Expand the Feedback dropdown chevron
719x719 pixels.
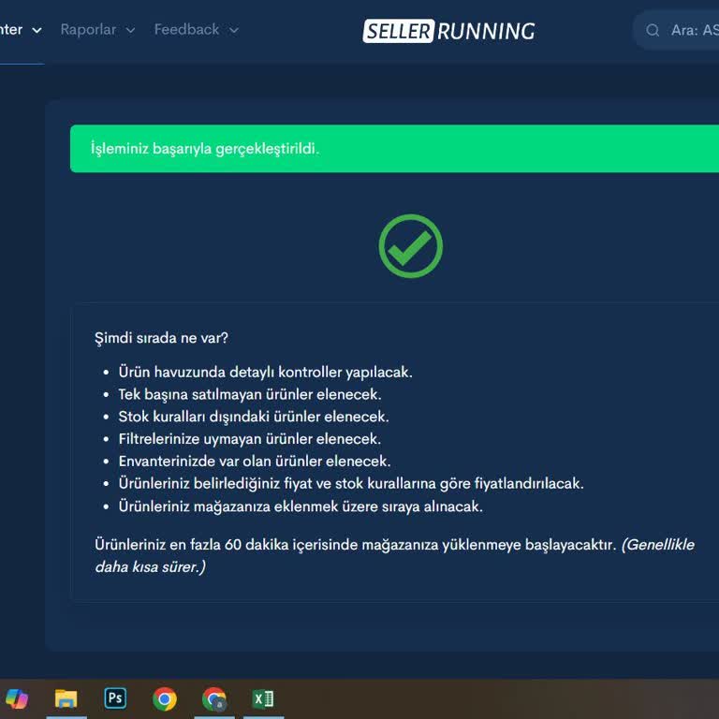[x=234, y=30]
